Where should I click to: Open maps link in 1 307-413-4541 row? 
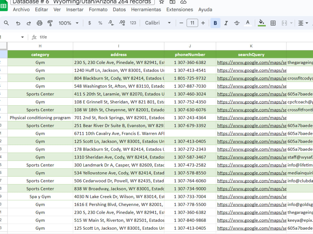click(252, 71)
